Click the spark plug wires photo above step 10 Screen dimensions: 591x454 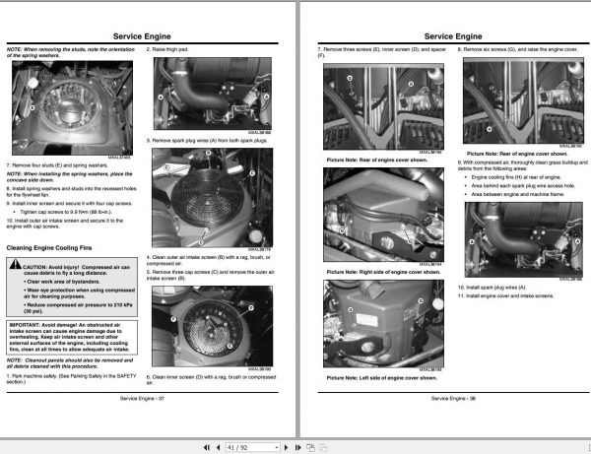pyautogui.click(x=524, y=239)
